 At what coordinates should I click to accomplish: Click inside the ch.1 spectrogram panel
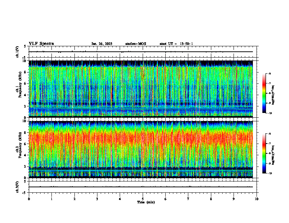pyautogui.click(x=141, y=89)
